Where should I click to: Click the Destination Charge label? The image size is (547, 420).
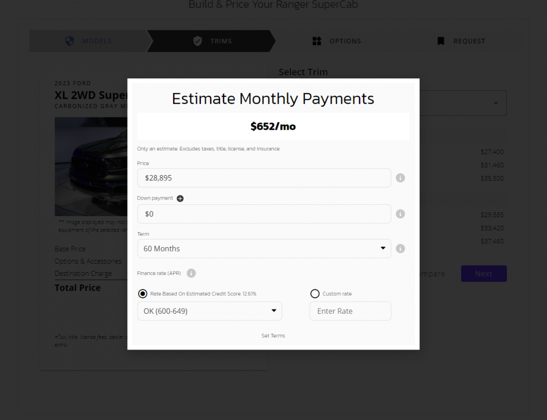(83, 274)
